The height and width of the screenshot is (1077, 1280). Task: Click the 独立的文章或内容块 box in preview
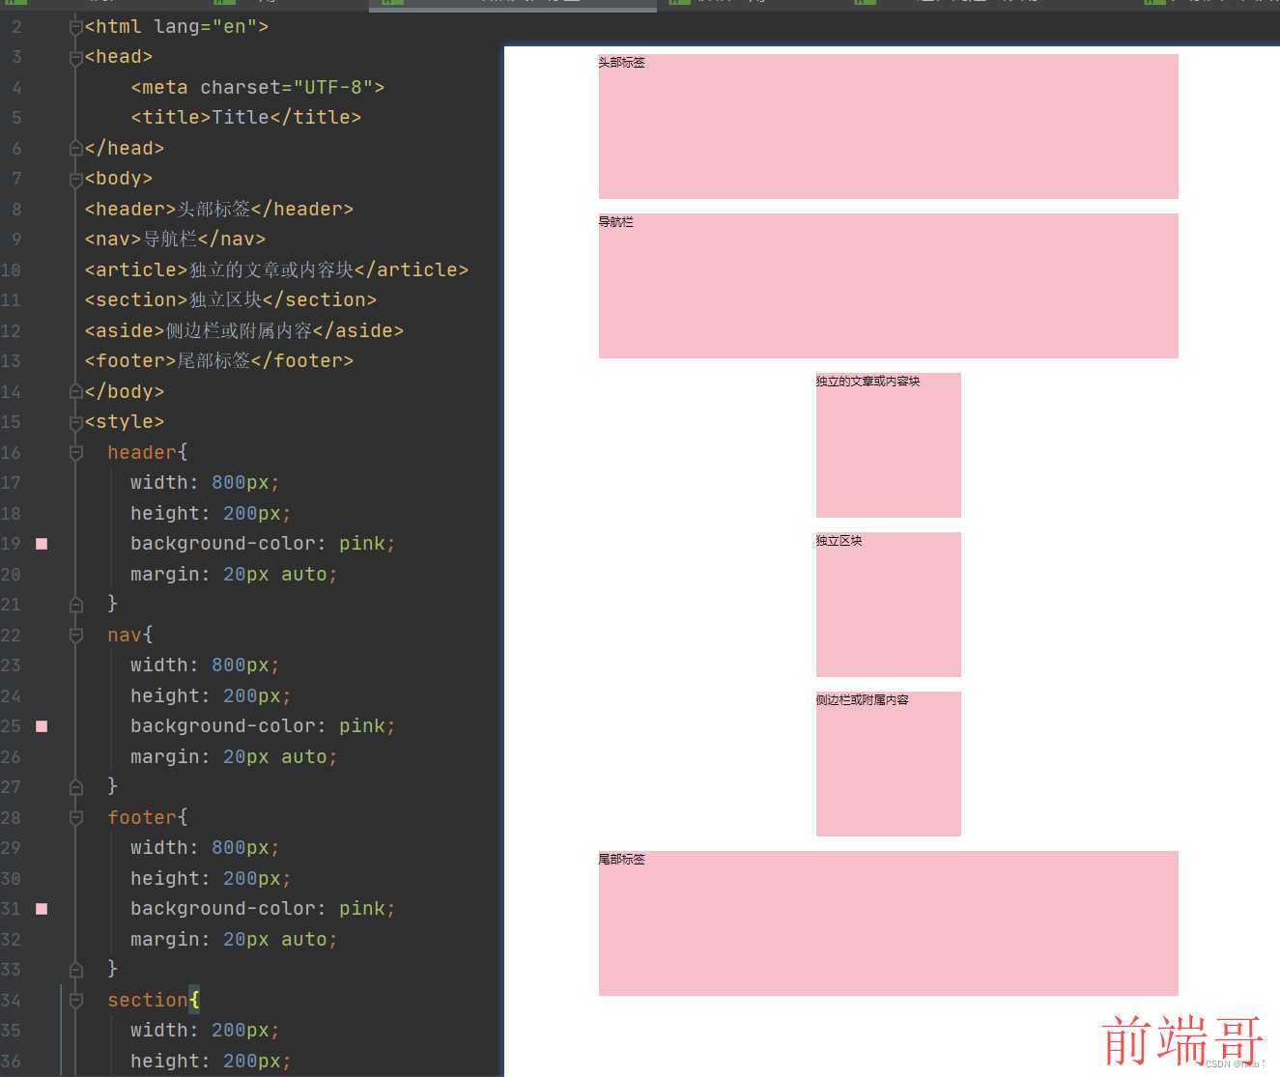pyautogui.click(x=889, y=445)
